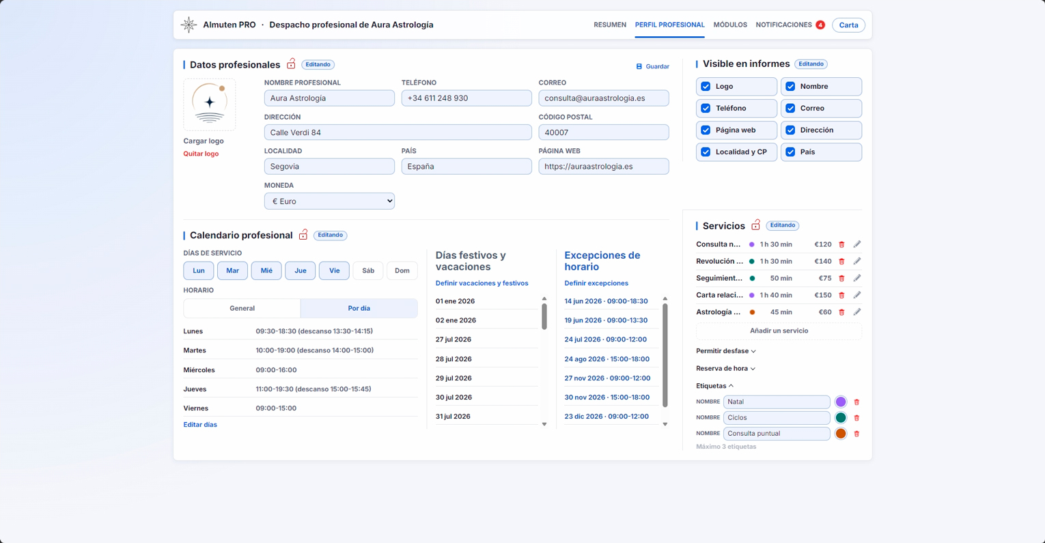Open the Moneda currency dropdown
Image resolution: width=1045 pixels, height=543 pixels.
coord(329,201)
